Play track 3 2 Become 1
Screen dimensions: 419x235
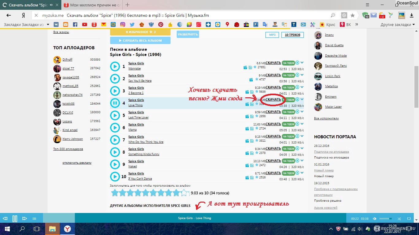click(x=115, y=91)
